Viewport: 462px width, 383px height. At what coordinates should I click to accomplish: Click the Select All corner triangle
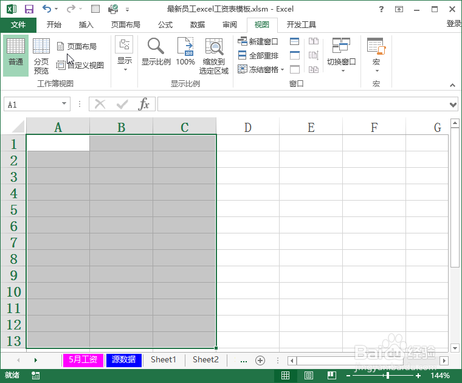point(19,127)
